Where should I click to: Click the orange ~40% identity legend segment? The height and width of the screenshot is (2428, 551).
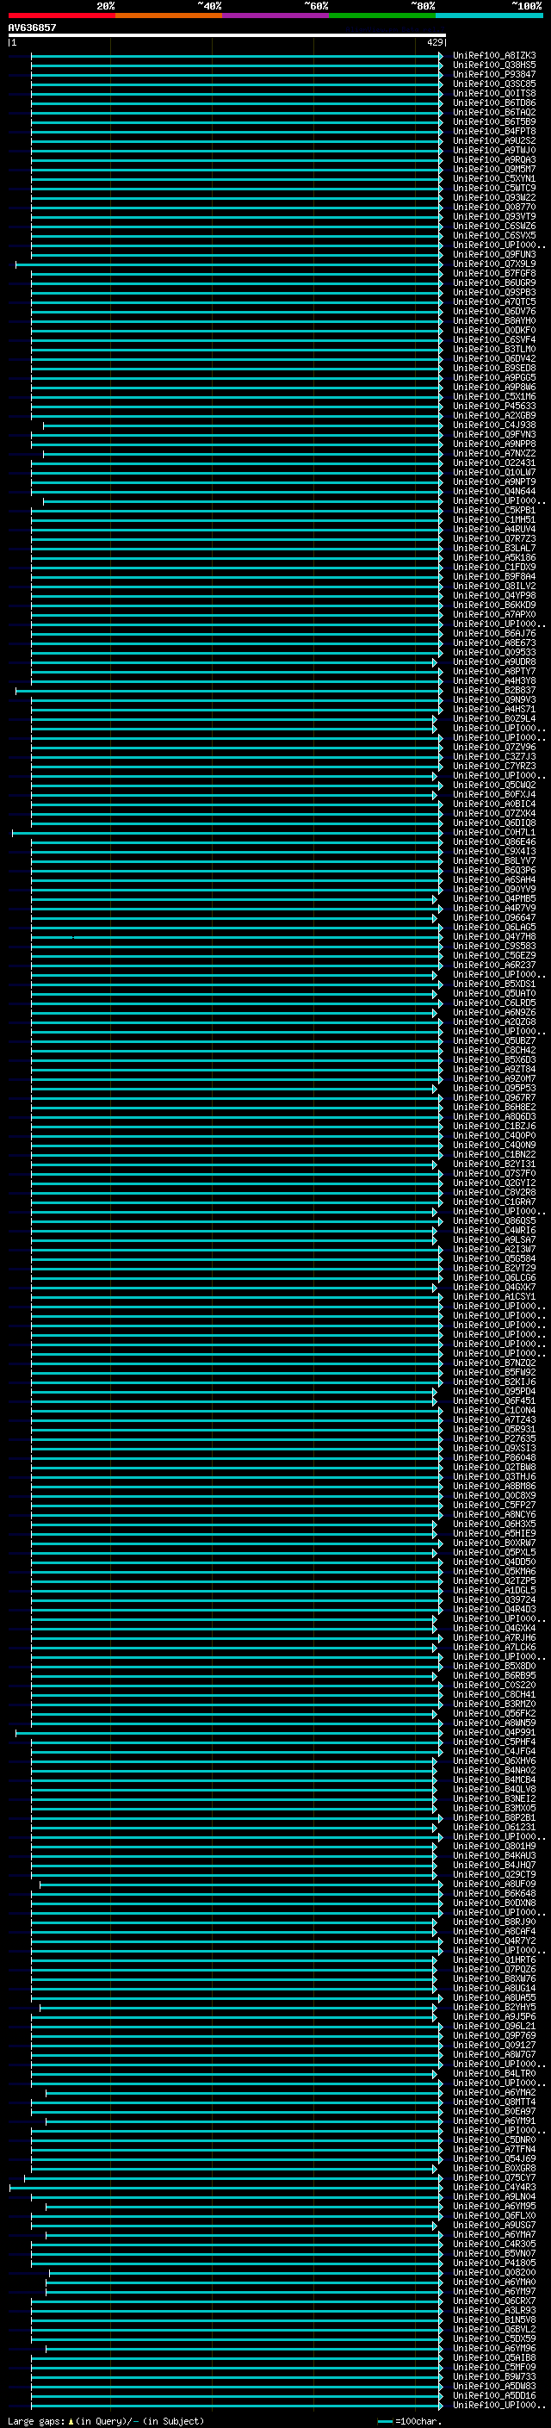[169, 16]
